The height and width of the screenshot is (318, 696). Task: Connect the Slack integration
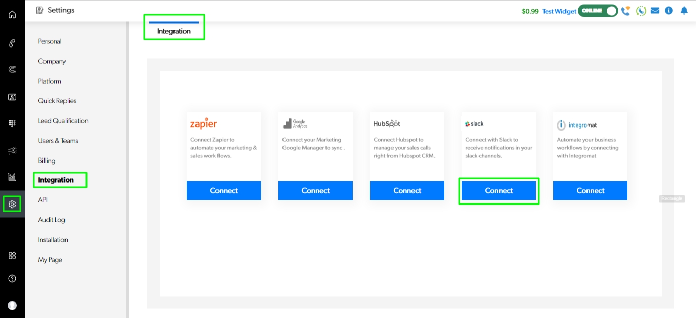(498, 191)
